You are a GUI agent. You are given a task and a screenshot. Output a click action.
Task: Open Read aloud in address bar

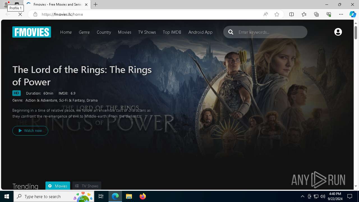[x=265, y=14]
